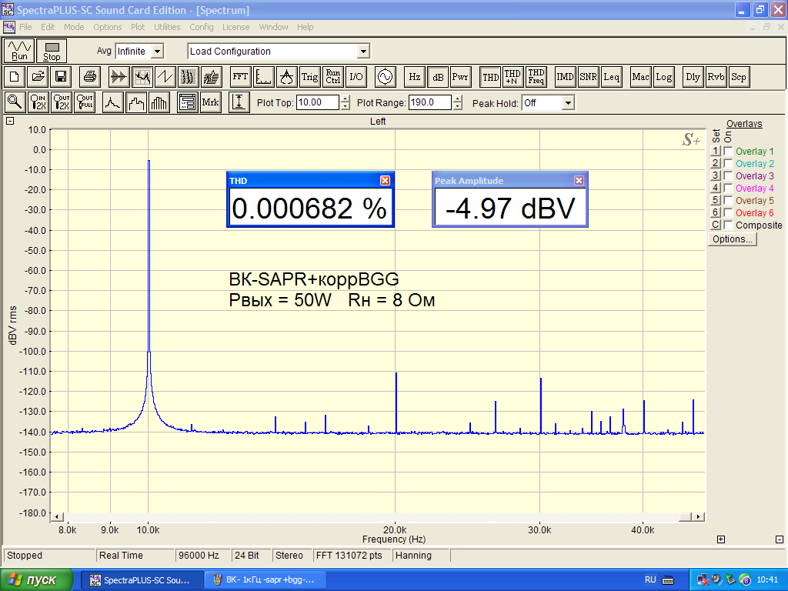Open the Utilities menu
Viewport: 788px width, 591px height.
pyautogui.click(x=167, y=27)
